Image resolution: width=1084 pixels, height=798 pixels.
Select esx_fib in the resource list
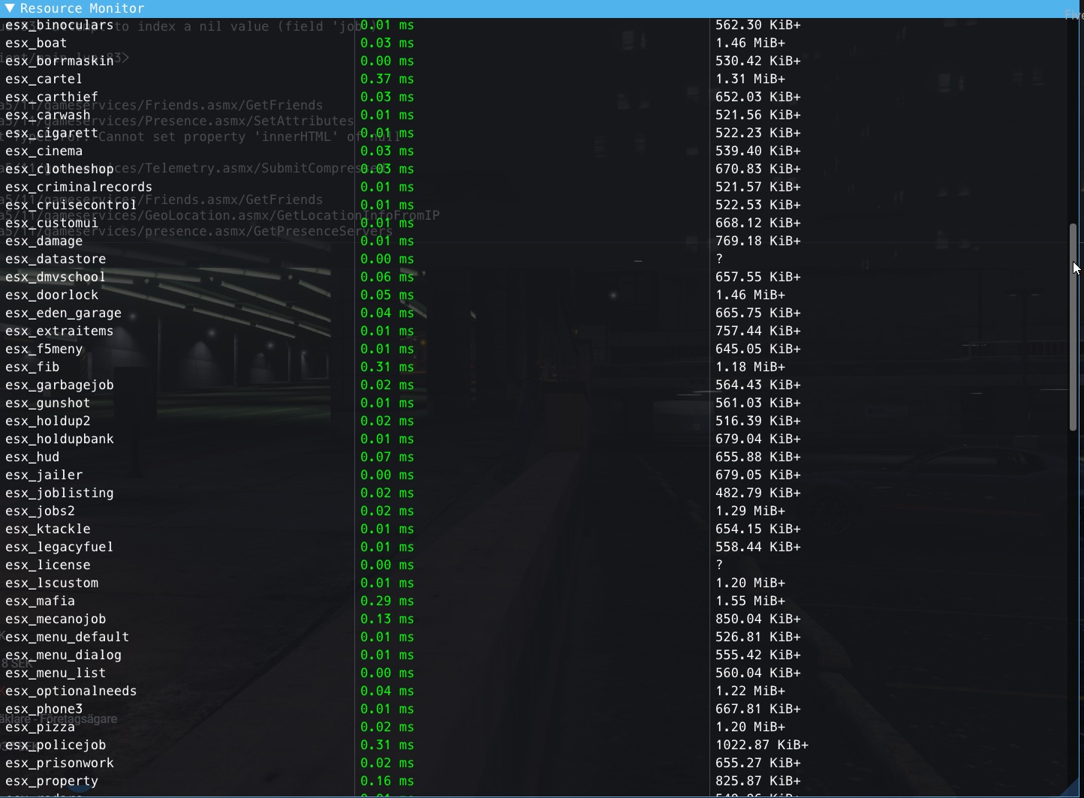(x=32, y=367)
